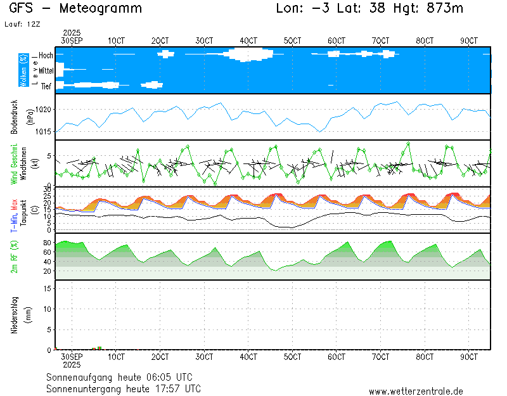Click the top '9OCT' date label
The height and width of the screenshot is (396, 507).
point(469,41)
